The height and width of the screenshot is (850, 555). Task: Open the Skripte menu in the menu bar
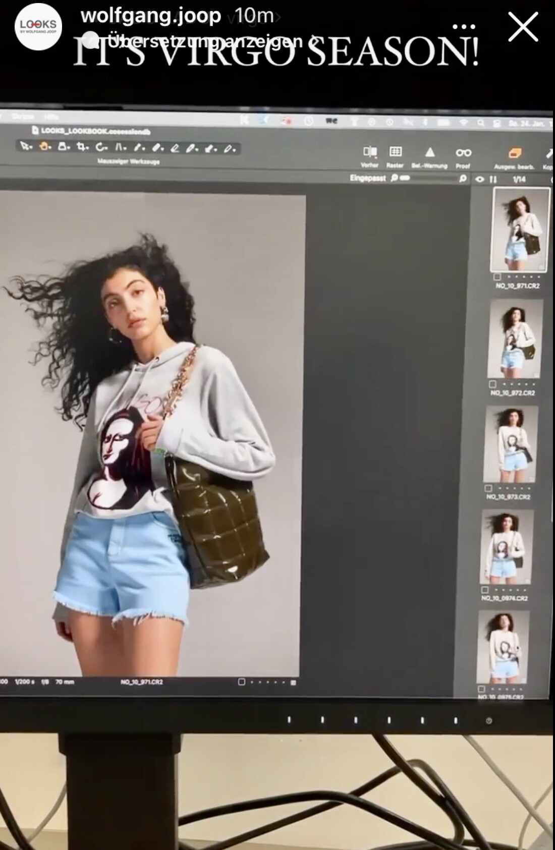22,117
